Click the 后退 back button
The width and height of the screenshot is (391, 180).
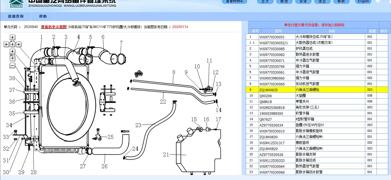pyautogui.click(x=303, y=1)
